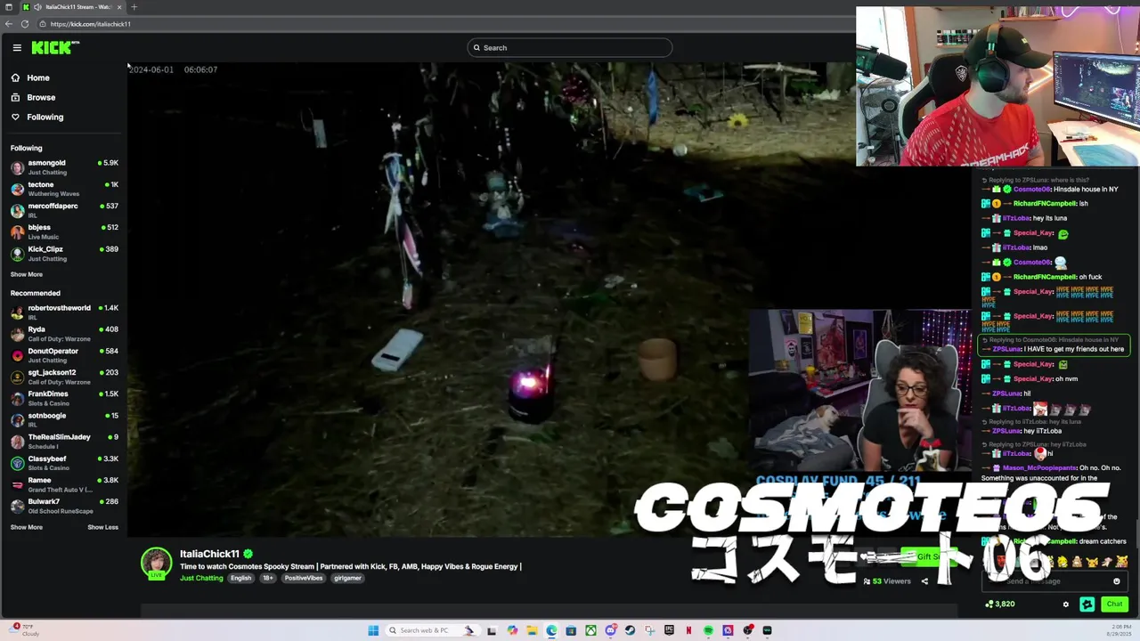Open Spotify from taskbar
1140x641 pixels.
(708, 630)
